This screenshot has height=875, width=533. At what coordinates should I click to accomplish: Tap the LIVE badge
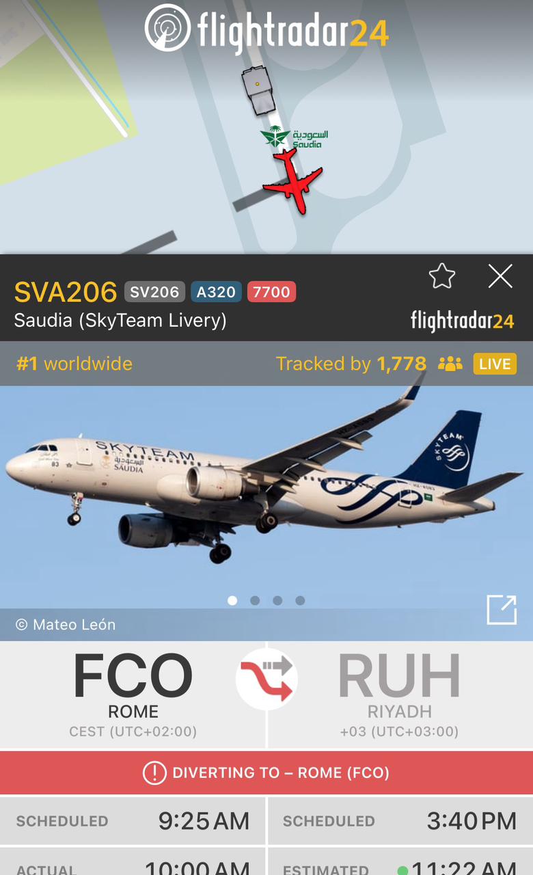coord(495,364)
